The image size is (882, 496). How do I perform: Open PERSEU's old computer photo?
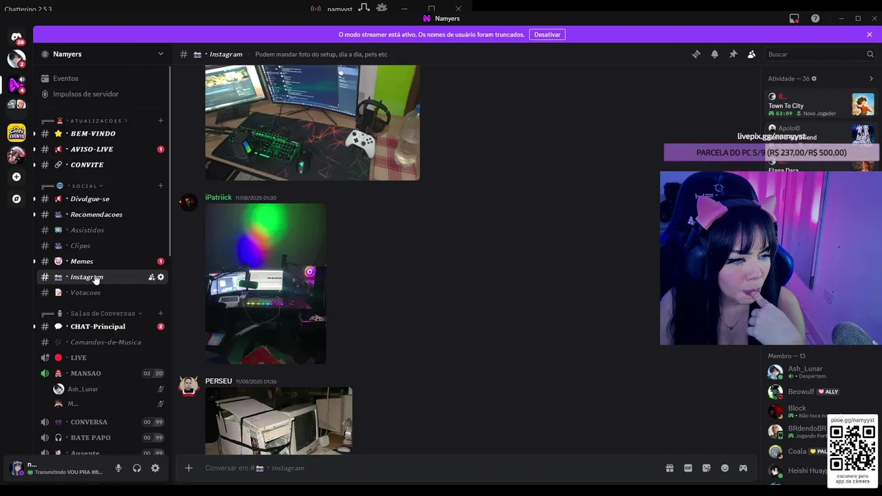point(278,420)
